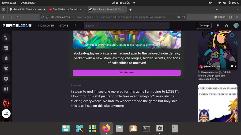Image resolution: width=241 pixels, height=135 pixels.
Task: Open the Uygulamalar applications menu
Action: pos(28,3)
